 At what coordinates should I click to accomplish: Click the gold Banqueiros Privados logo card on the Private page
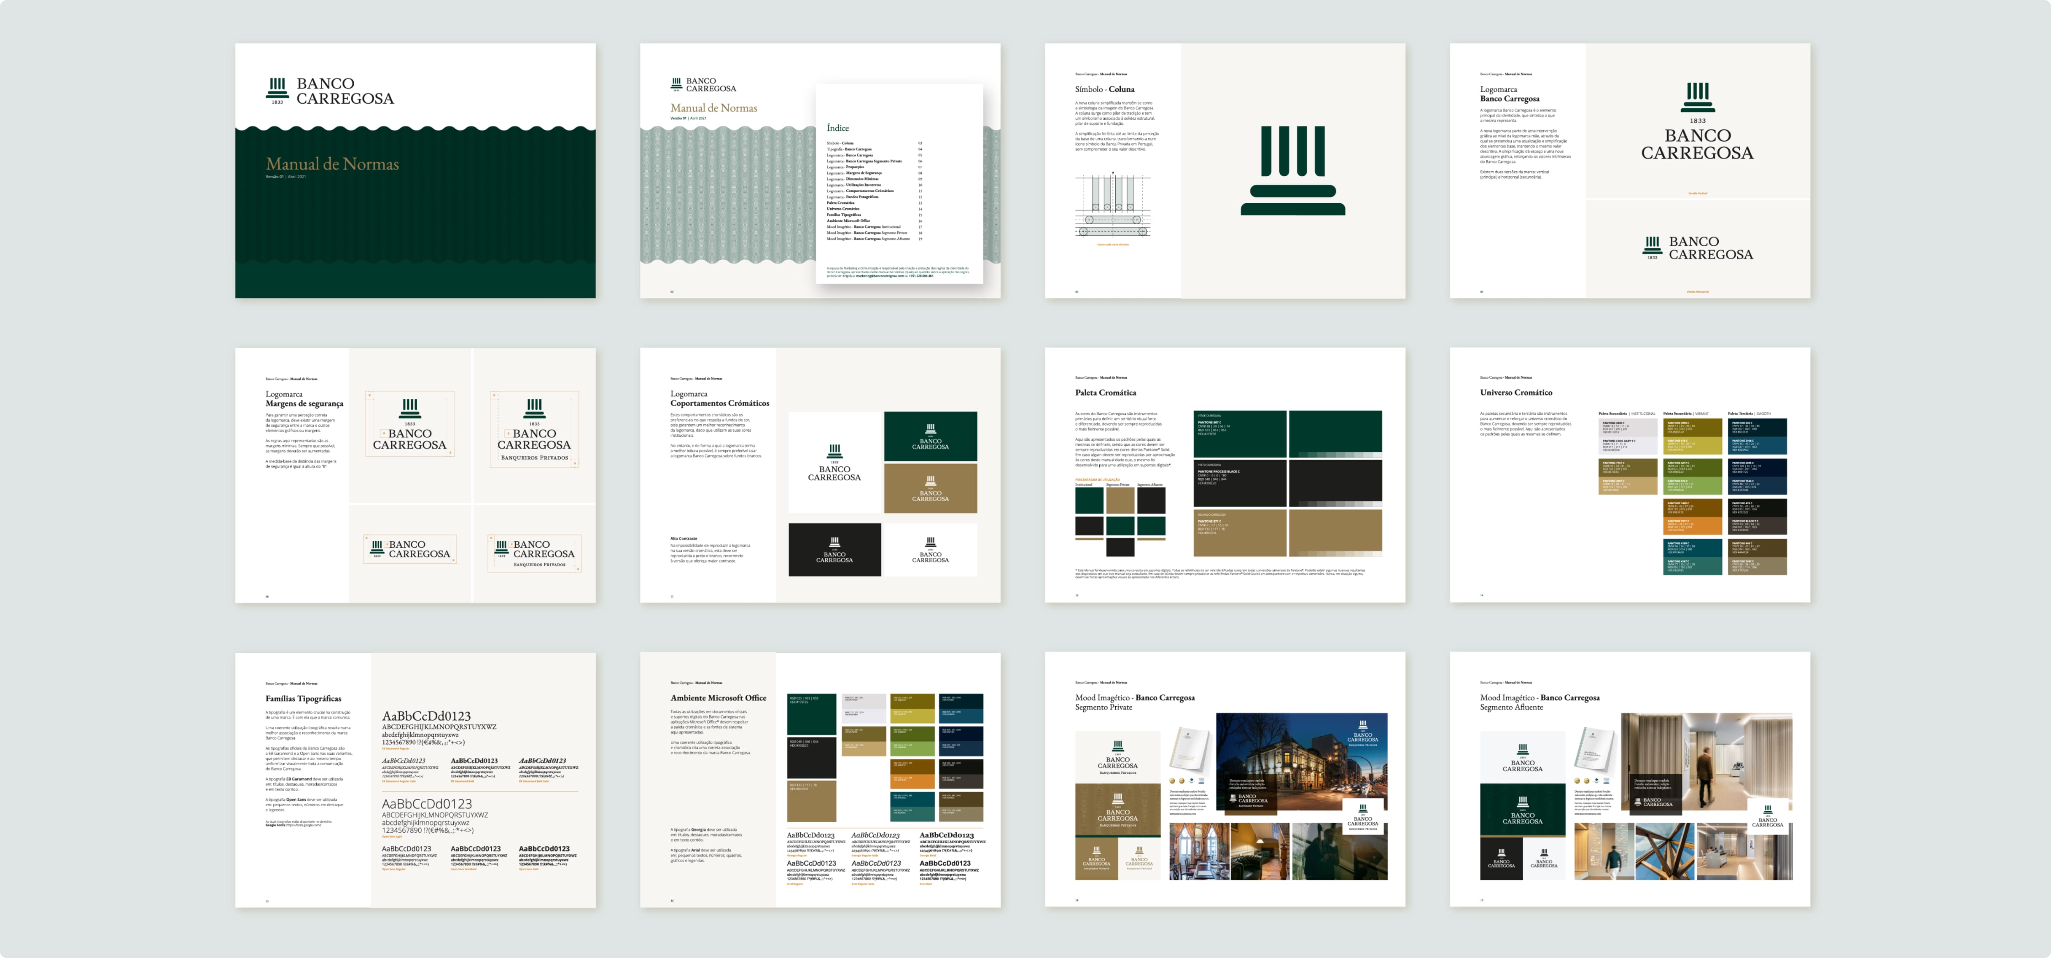tap(1117, 810)
